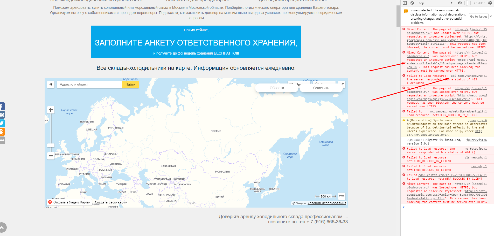Click the '800 км' map scale label

tap(325, 196)
